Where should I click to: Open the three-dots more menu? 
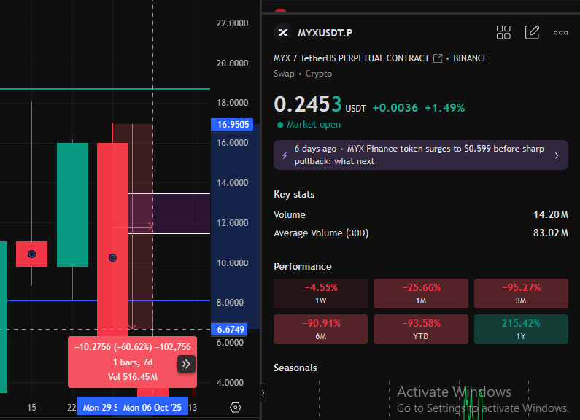pyautogui.click(x=560, y=33)
